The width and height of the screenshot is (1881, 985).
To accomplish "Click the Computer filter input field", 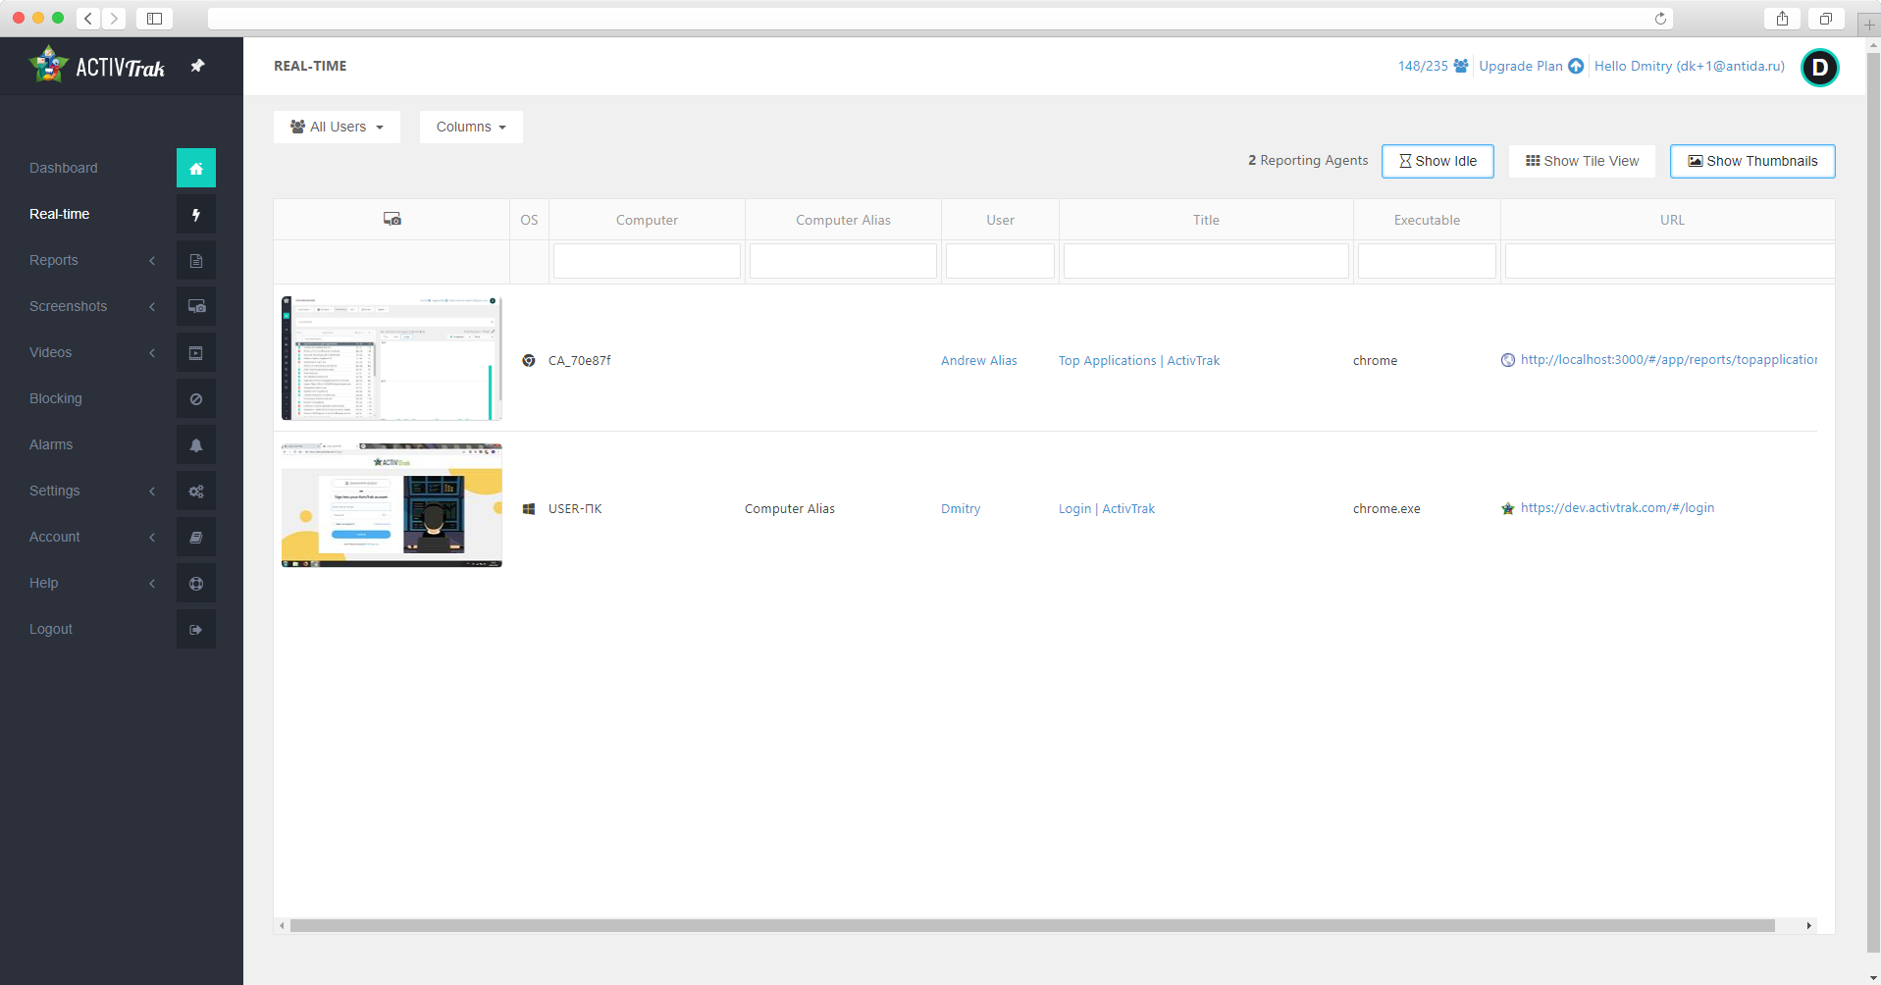I will click(647, 261).
